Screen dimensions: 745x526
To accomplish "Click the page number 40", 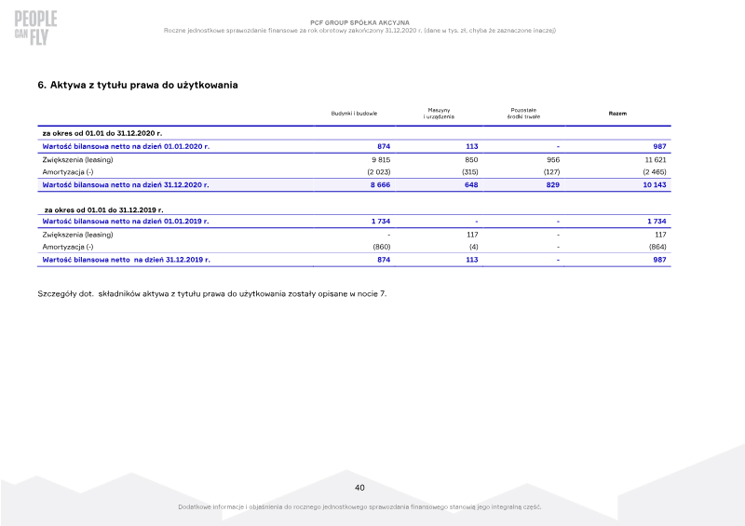I will coord(359,488).
